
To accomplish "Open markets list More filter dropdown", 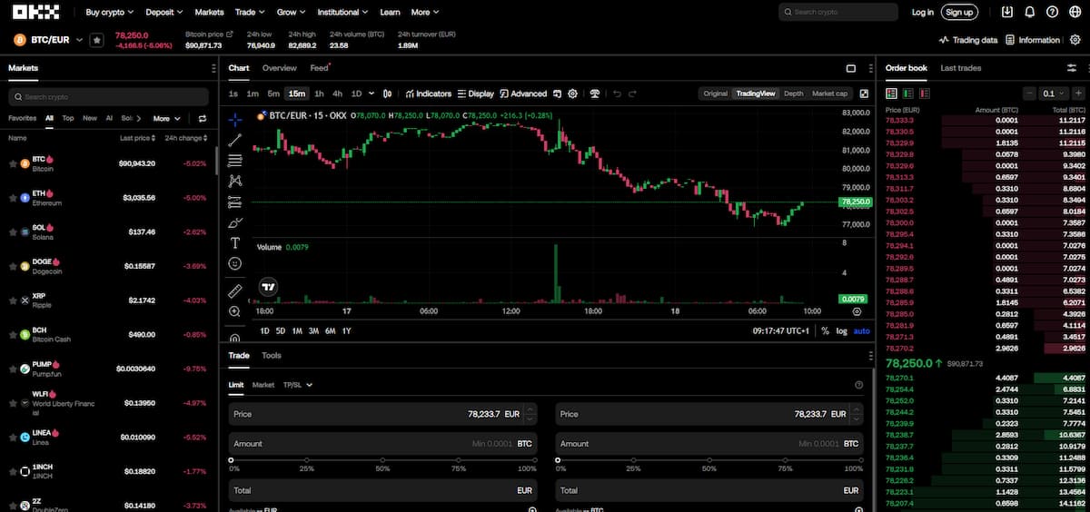I will [166, 118].
